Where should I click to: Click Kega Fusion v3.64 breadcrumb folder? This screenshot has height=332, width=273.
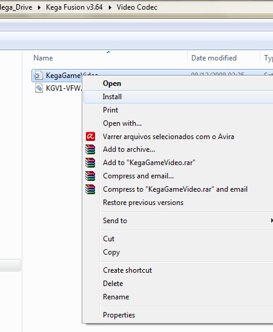[x=74, y=7]
